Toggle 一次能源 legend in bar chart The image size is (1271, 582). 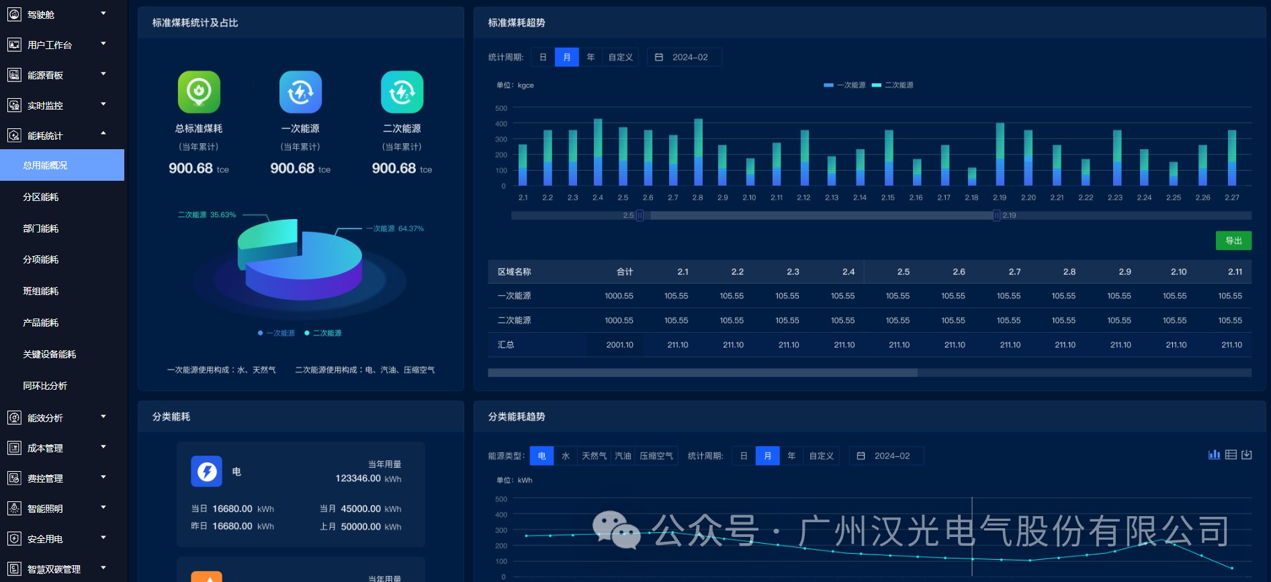tap(844, 85)
